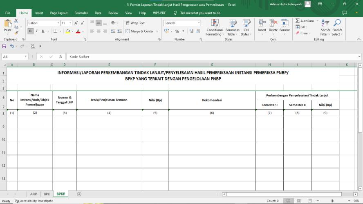Click Merge & Center button
This screenshot has height=204, width=363.
pyautogui.click(x=139, y=31)
